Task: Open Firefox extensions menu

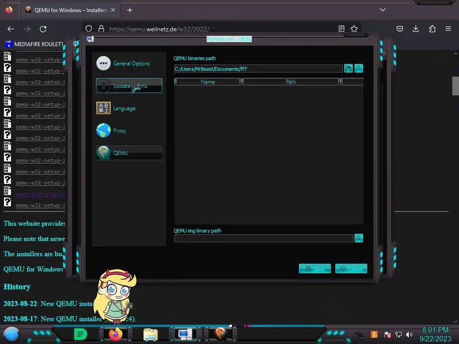Action: [432, 29]
